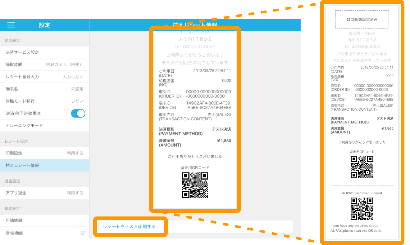410x245 pixels.
Task: Click the 返金用QRコード in enlarged receipt
Action: point(362,167)
